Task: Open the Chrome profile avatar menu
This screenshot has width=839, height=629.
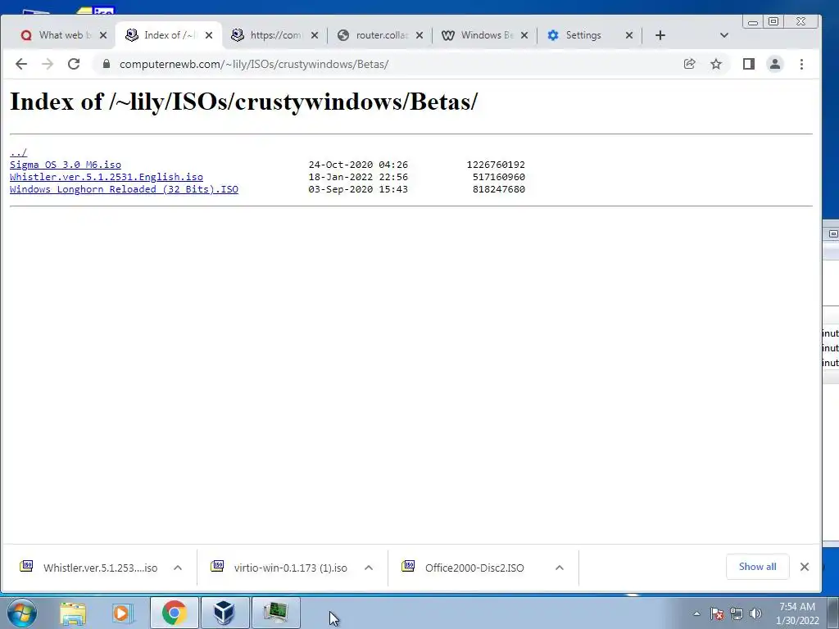Action: pyautogui.click(x=775, y=64)
